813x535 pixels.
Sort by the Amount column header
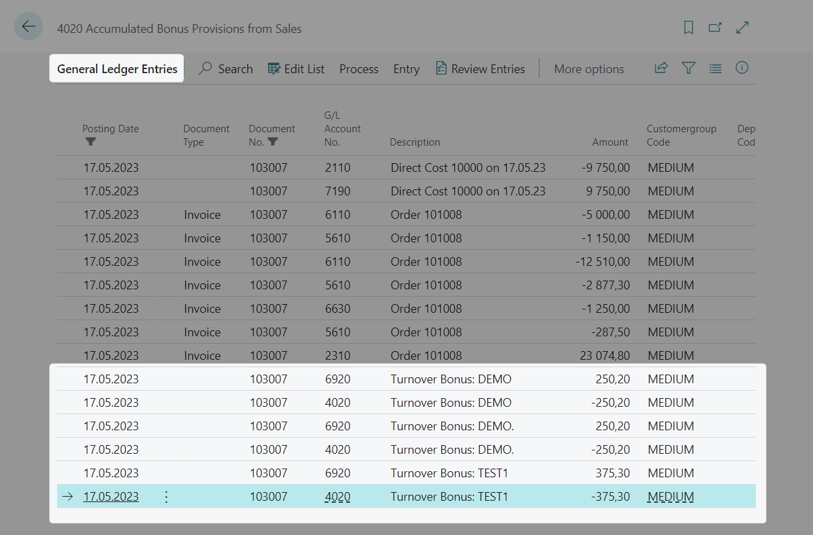(x=610, y=142)
